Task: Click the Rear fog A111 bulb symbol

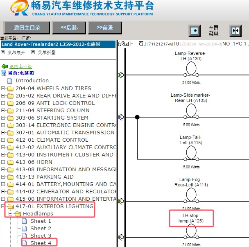Action: point(191,195)
